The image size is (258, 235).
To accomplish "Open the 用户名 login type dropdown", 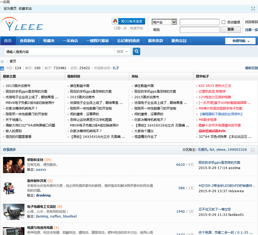I will tap(164, 22).
